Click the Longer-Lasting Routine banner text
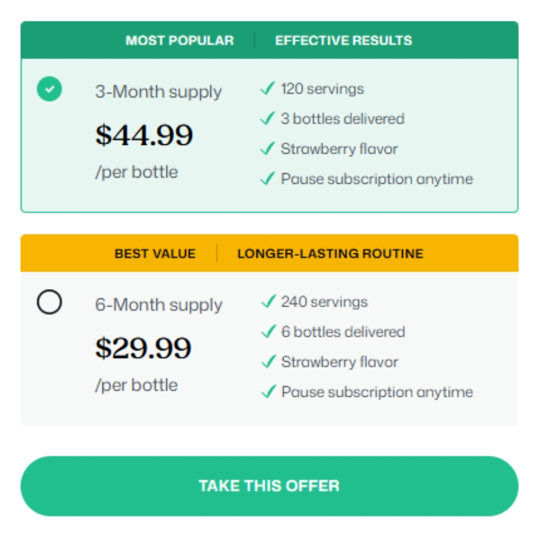Viewport: 539px width, 539px height. [330, 254]
